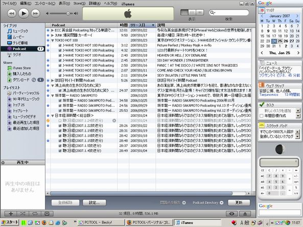Viewport: 303px width, 227px height.
Task: Click the eject disc button
Action: coord(245,214)
